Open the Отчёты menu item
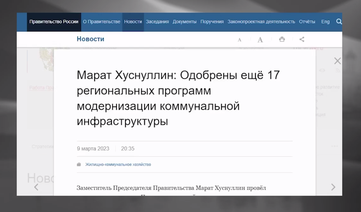The image size is (361, 212). [x=307, y=22]
